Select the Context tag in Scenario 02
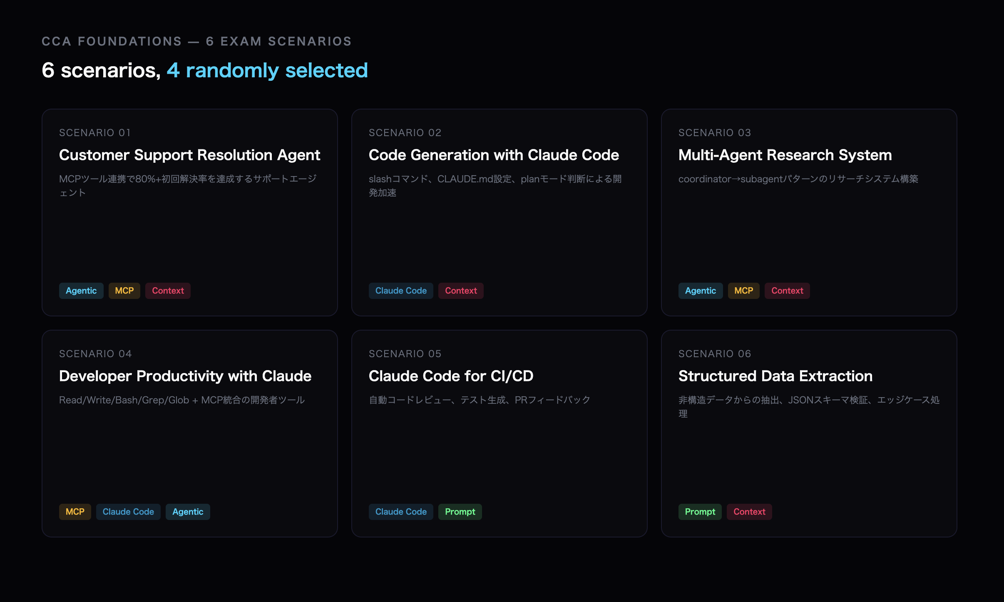The image size is (1004, 602). (461, 291)
